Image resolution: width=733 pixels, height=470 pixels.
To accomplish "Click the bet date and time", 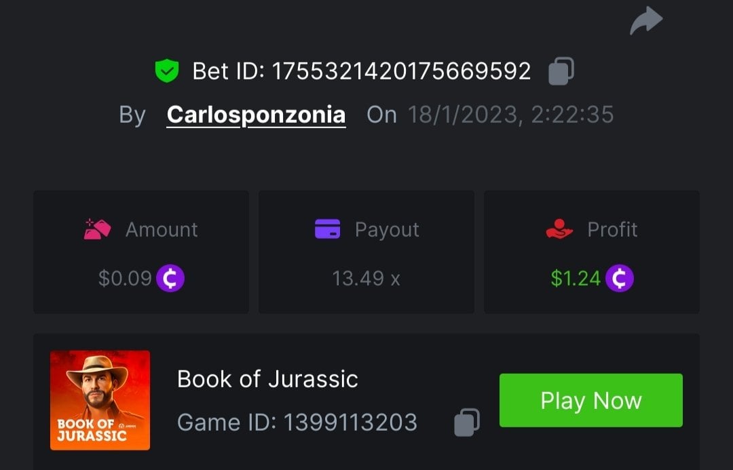I will [510, 115].
